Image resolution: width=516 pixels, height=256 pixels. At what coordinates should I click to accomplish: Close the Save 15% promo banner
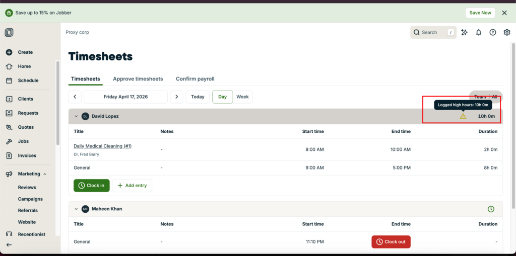click(x=504, y=13)
